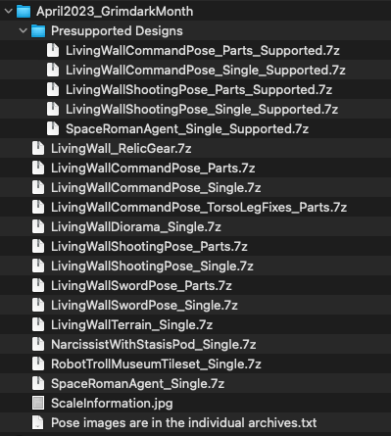Click the April2023_GrimdarkMonth folder icon
This screenshot has width=391, height=436.
coord(24,11)
